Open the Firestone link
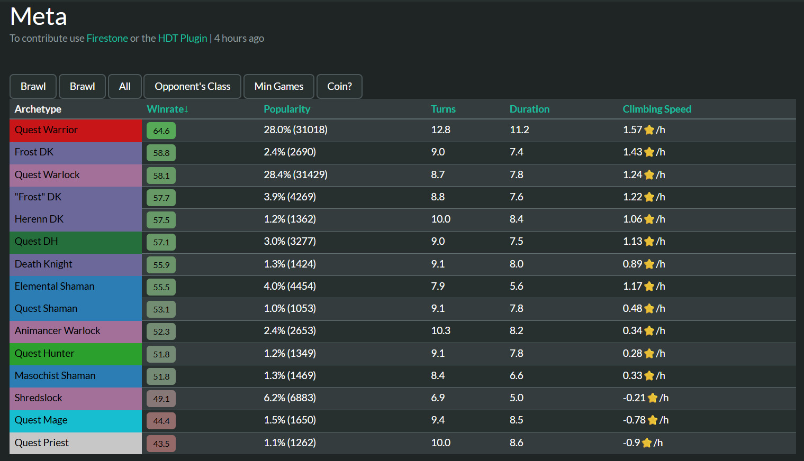 tap(107, 38)
